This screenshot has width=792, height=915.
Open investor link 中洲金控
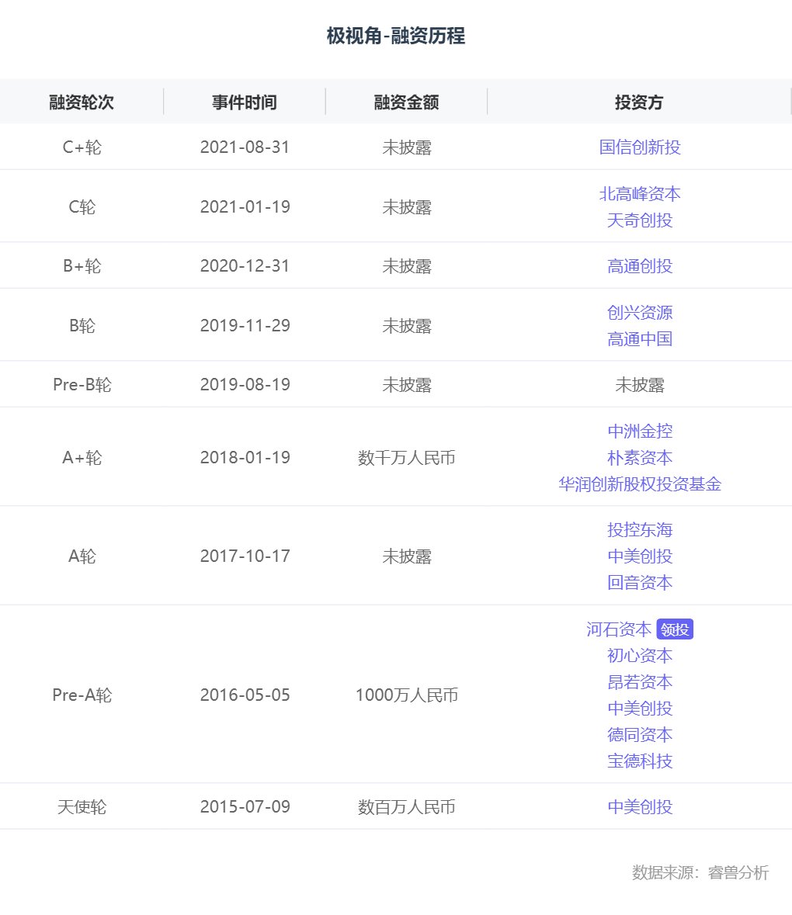(640, 432)
